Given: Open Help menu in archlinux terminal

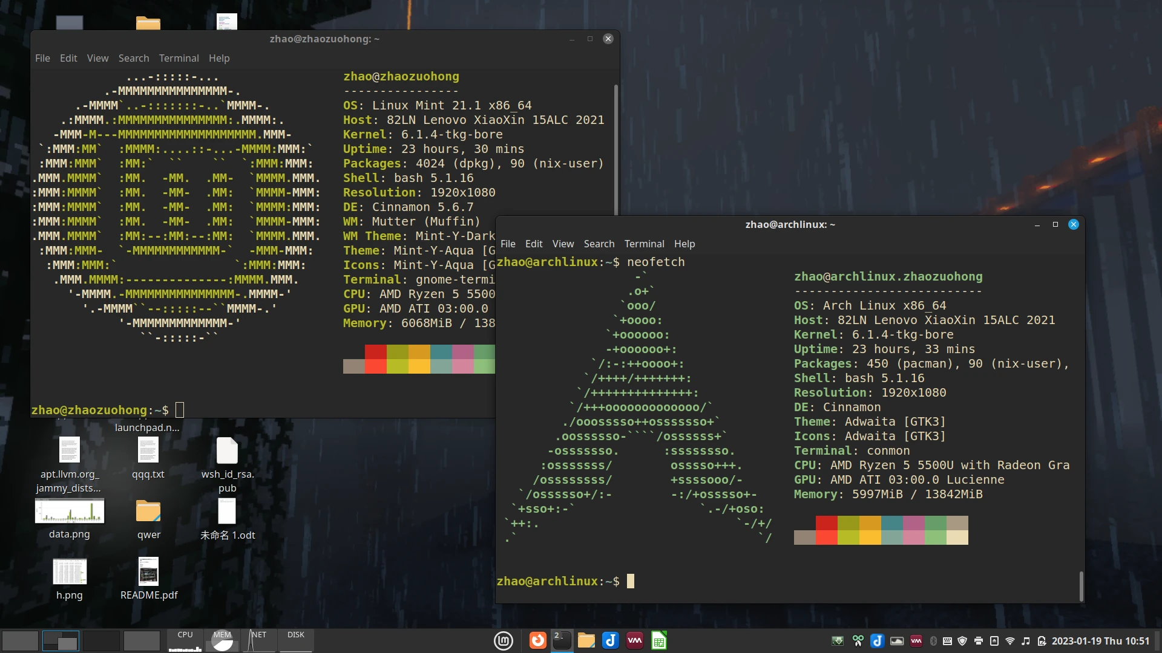Looking at the screenshot, I should pyautogui.click(x=684, y=244).
